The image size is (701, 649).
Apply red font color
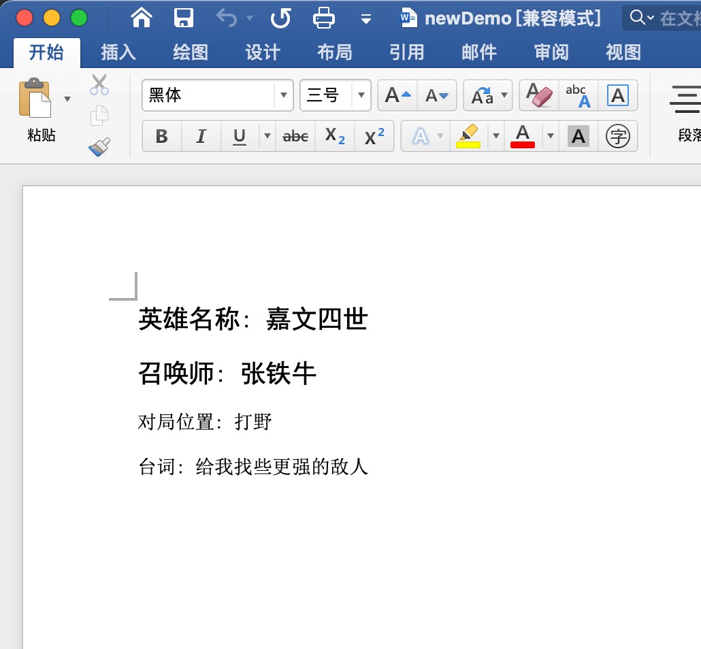523,136
